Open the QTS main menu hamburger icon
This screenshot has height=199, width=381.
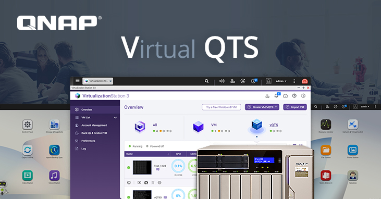tap(77, 80)
